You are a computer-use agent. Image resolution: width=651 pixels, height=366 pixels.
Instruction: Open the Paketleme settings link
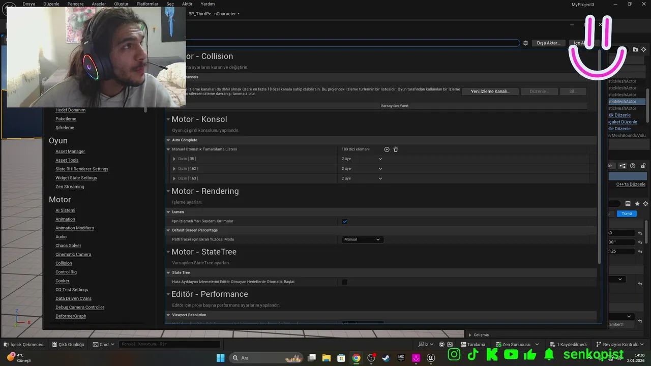coord(66,119)
